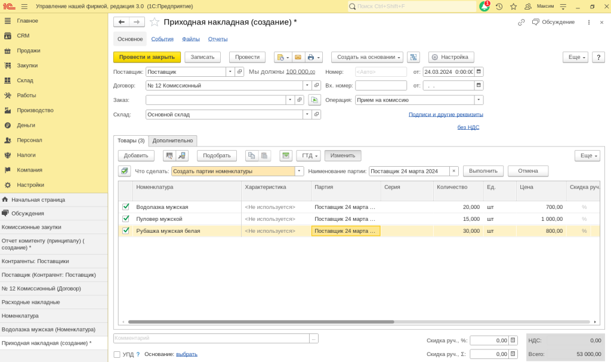The width and height of the screenshot is (611, 362).
Task: Expand the Заказ dropdown arrow
Action: tap(290, 100)
